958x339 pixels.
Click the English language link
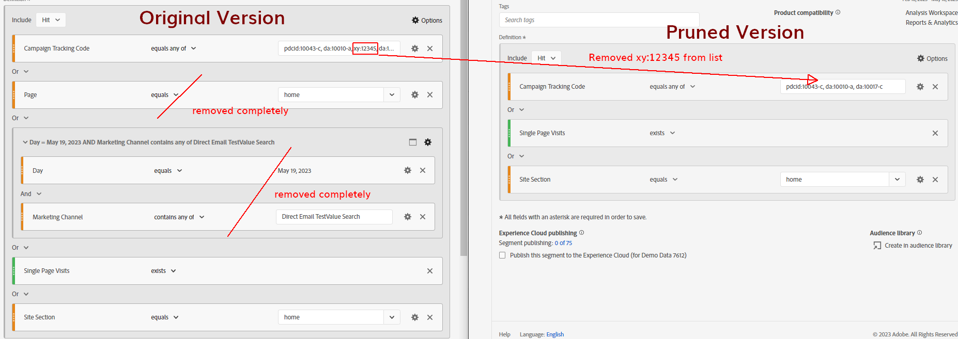[x=555, y=334]
